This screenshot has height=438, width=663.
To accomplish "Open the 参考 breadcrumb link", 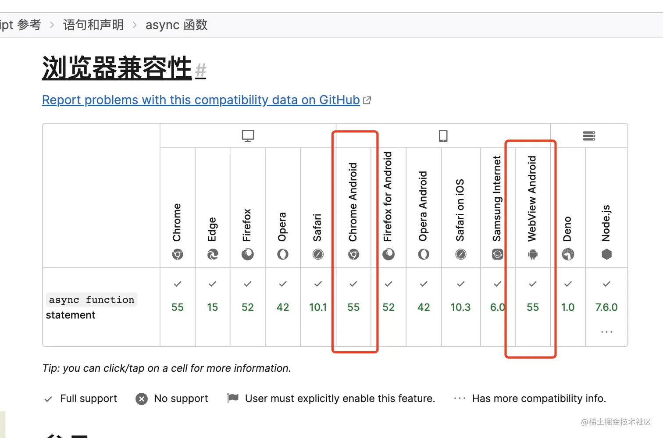I will pos(21,25).
